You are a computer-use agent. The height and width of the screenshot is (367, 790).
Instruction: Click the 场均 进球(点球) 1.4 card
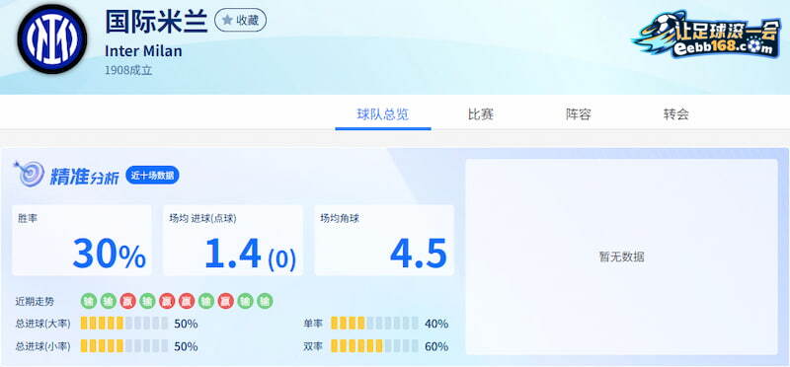click(233, 240)
